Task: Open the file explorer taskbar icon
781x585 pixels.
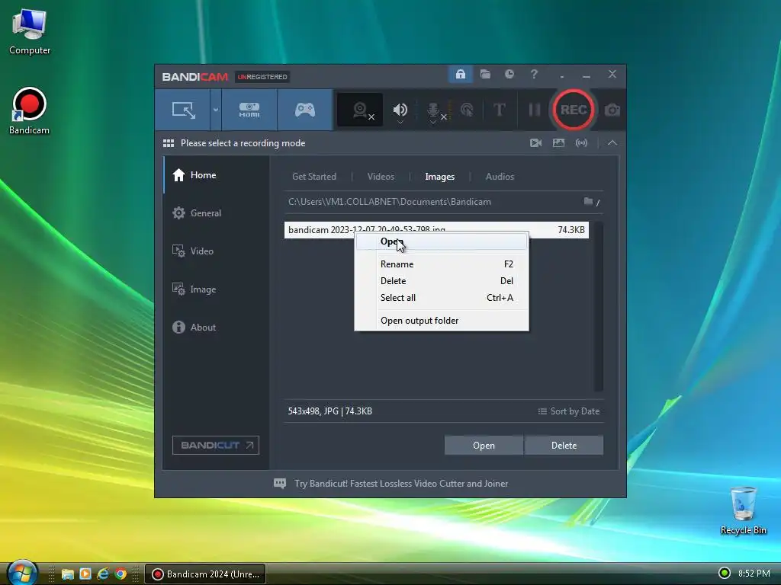Action: click(x=68, y=574)
